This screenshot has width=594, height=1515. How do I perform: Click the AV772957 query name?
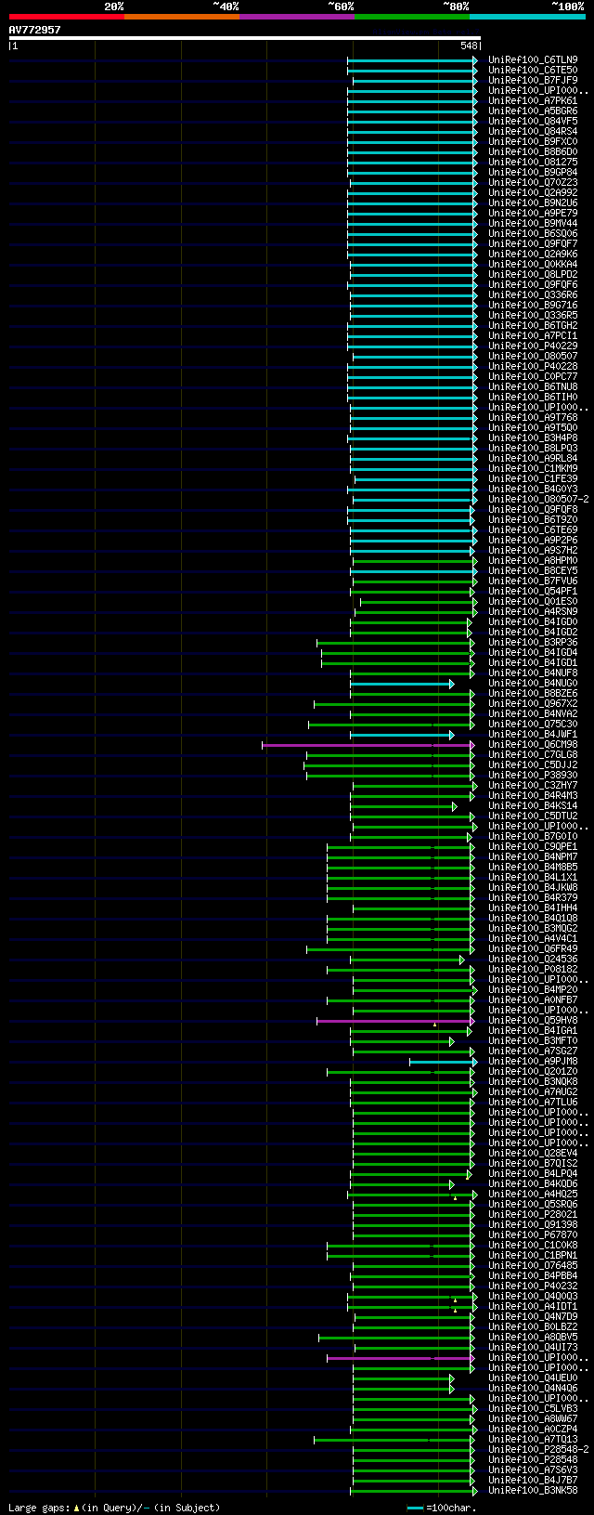pyautogui.click(x=35, y=30)
